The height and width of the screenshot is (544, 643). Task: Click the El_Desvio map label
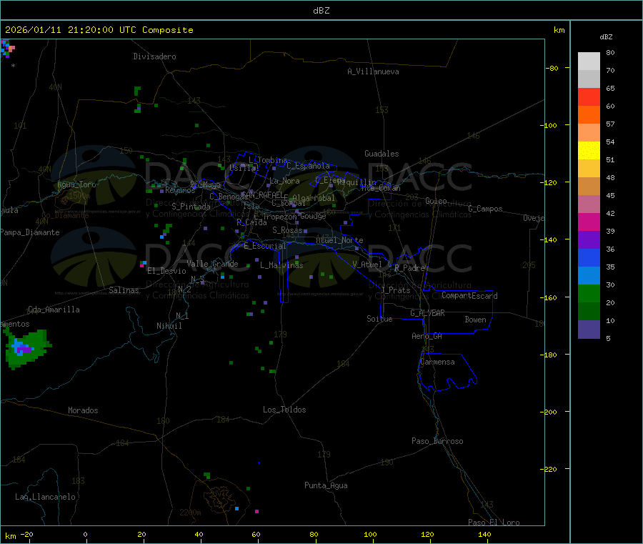[x=166, y=271]
